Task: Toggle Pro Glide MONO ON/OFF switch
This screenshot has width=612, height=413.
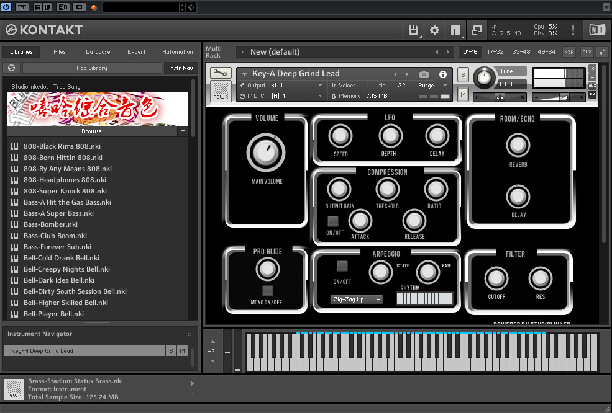Action: point(267,291)
